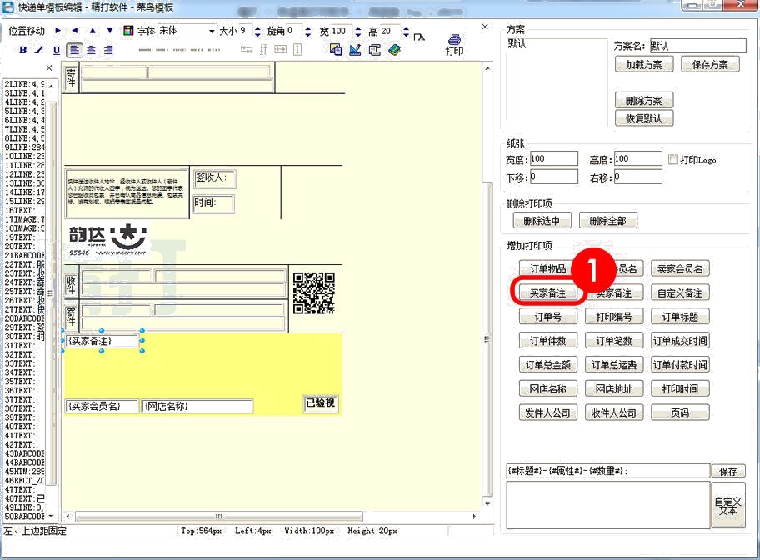Viewport: 760px width, 560px height.
Task: Enable the 打印Logo checkbox
Action: pyautogui.click(x=673, y=159)
